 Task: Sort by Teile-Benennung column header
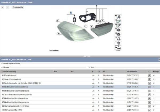point(9,71)
